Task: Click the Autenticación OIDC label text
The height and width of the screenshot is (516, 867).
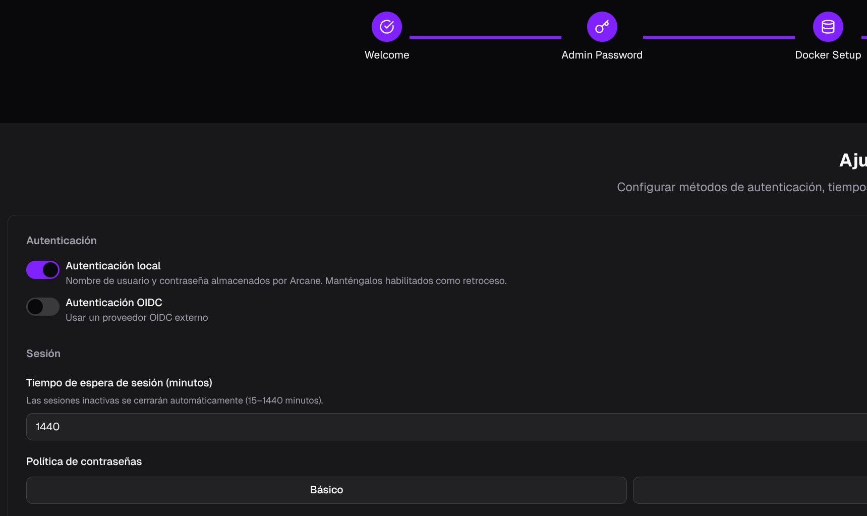Action: (114, 303)
